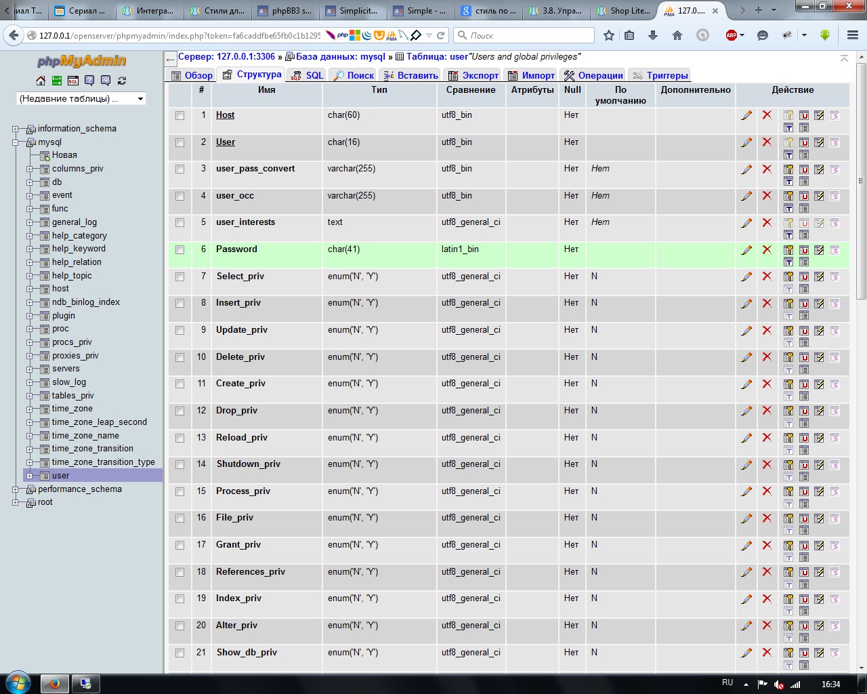867x694 pixels.
Task: Delete the Password column with red X
Action: click(x=767, y=249)
